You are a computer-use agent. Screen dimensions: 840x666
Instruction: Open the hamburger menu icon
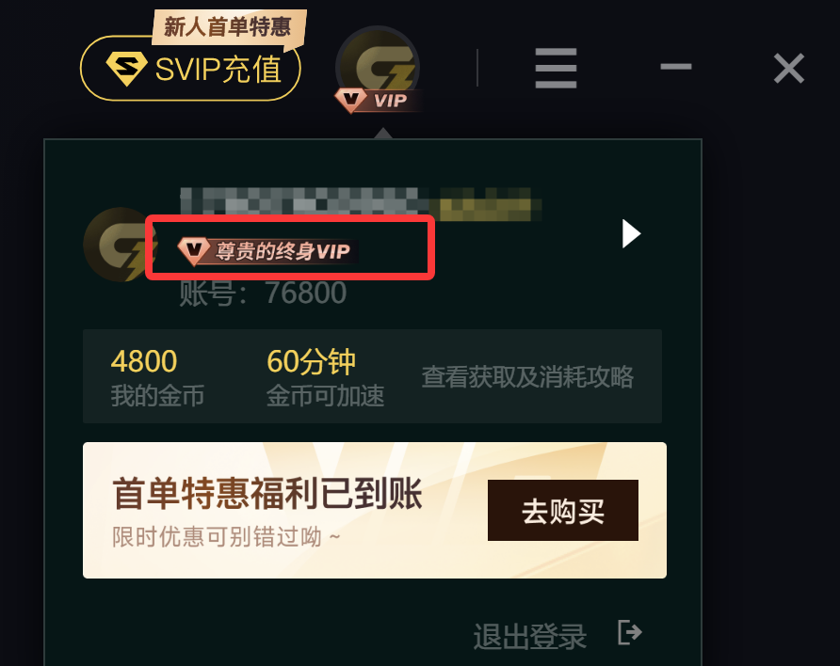point(556,68)
